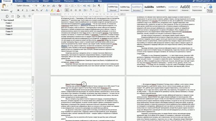Open the Рассылки ribbon tab

tap(69, 1)
